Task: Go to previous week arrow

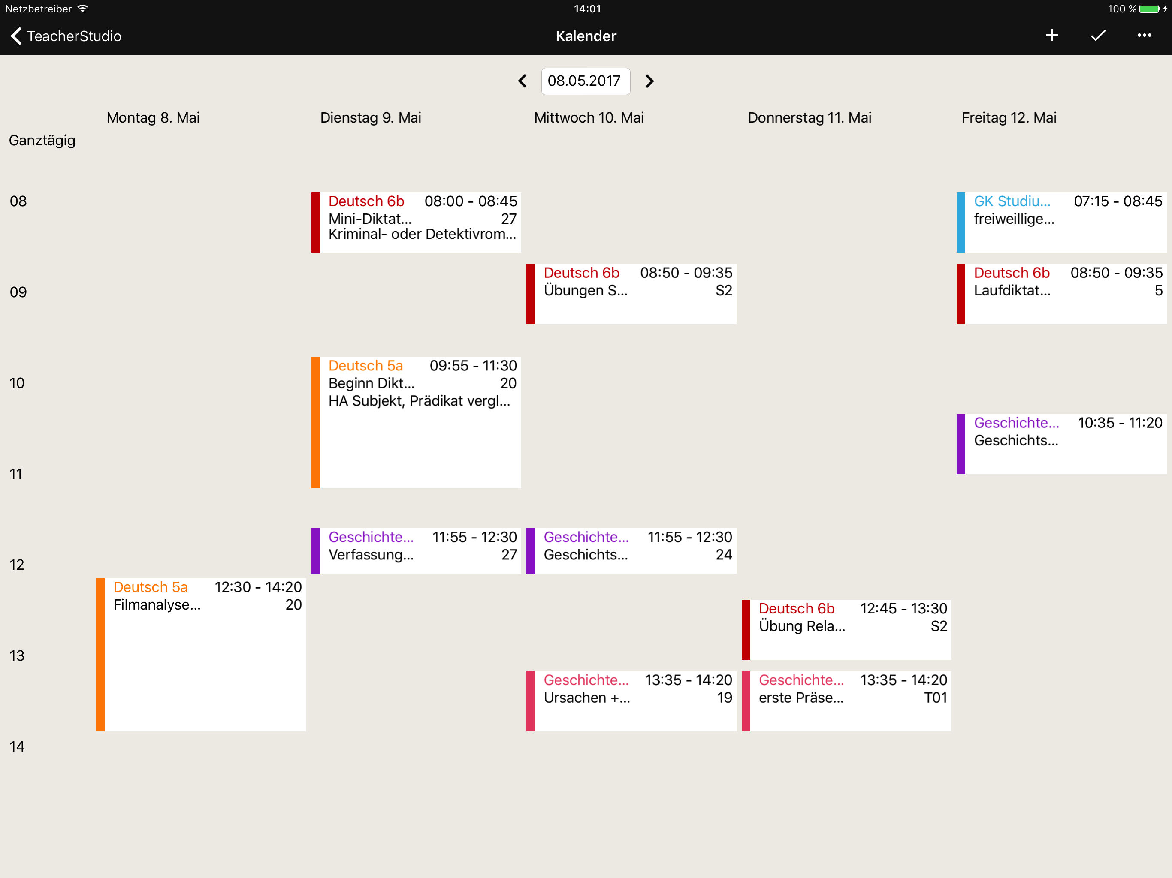Action: tap(523, 81)
